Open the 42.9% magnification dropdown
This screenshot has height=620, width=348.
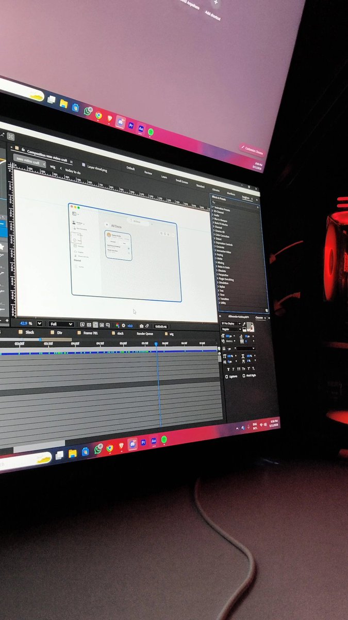tap(40, 323)
